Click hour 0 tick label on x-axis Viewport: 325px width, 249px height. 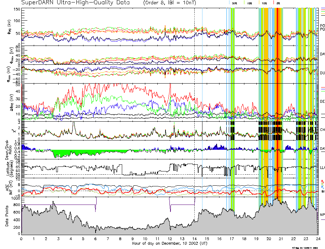tap(22, 239)
